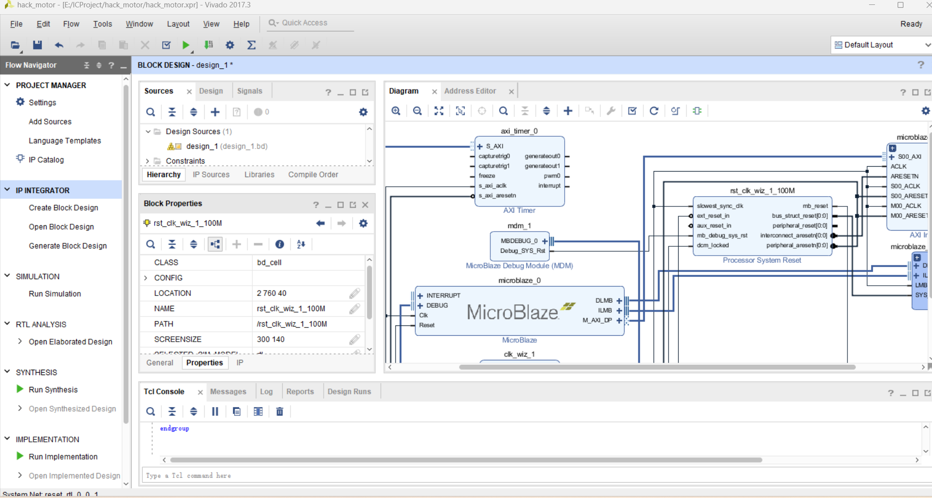This screenshot has height=498, width=932.
Task: Open settings gear in Sources panel
Action: pyautogui.click(x=363, y=112)
